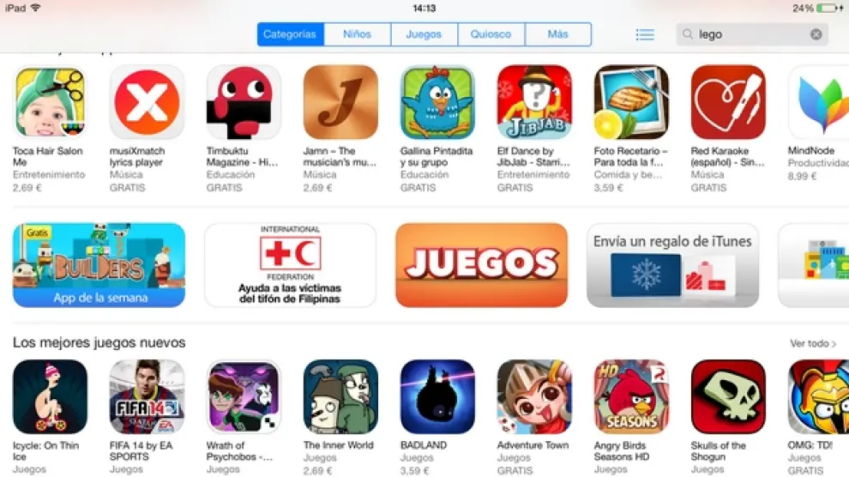
Task: Open the orange JUEGOS banner
Action: coord(481,265)
